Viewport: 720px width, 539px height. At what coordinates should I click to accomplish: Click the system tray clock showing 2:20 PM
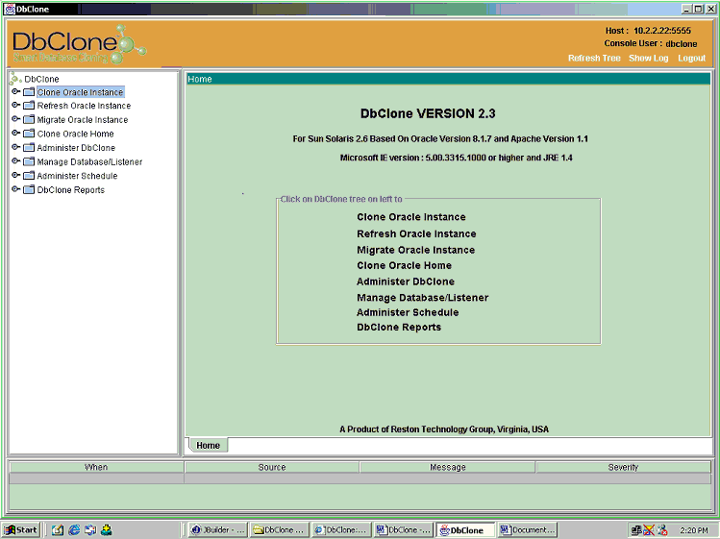coord(694,530)
